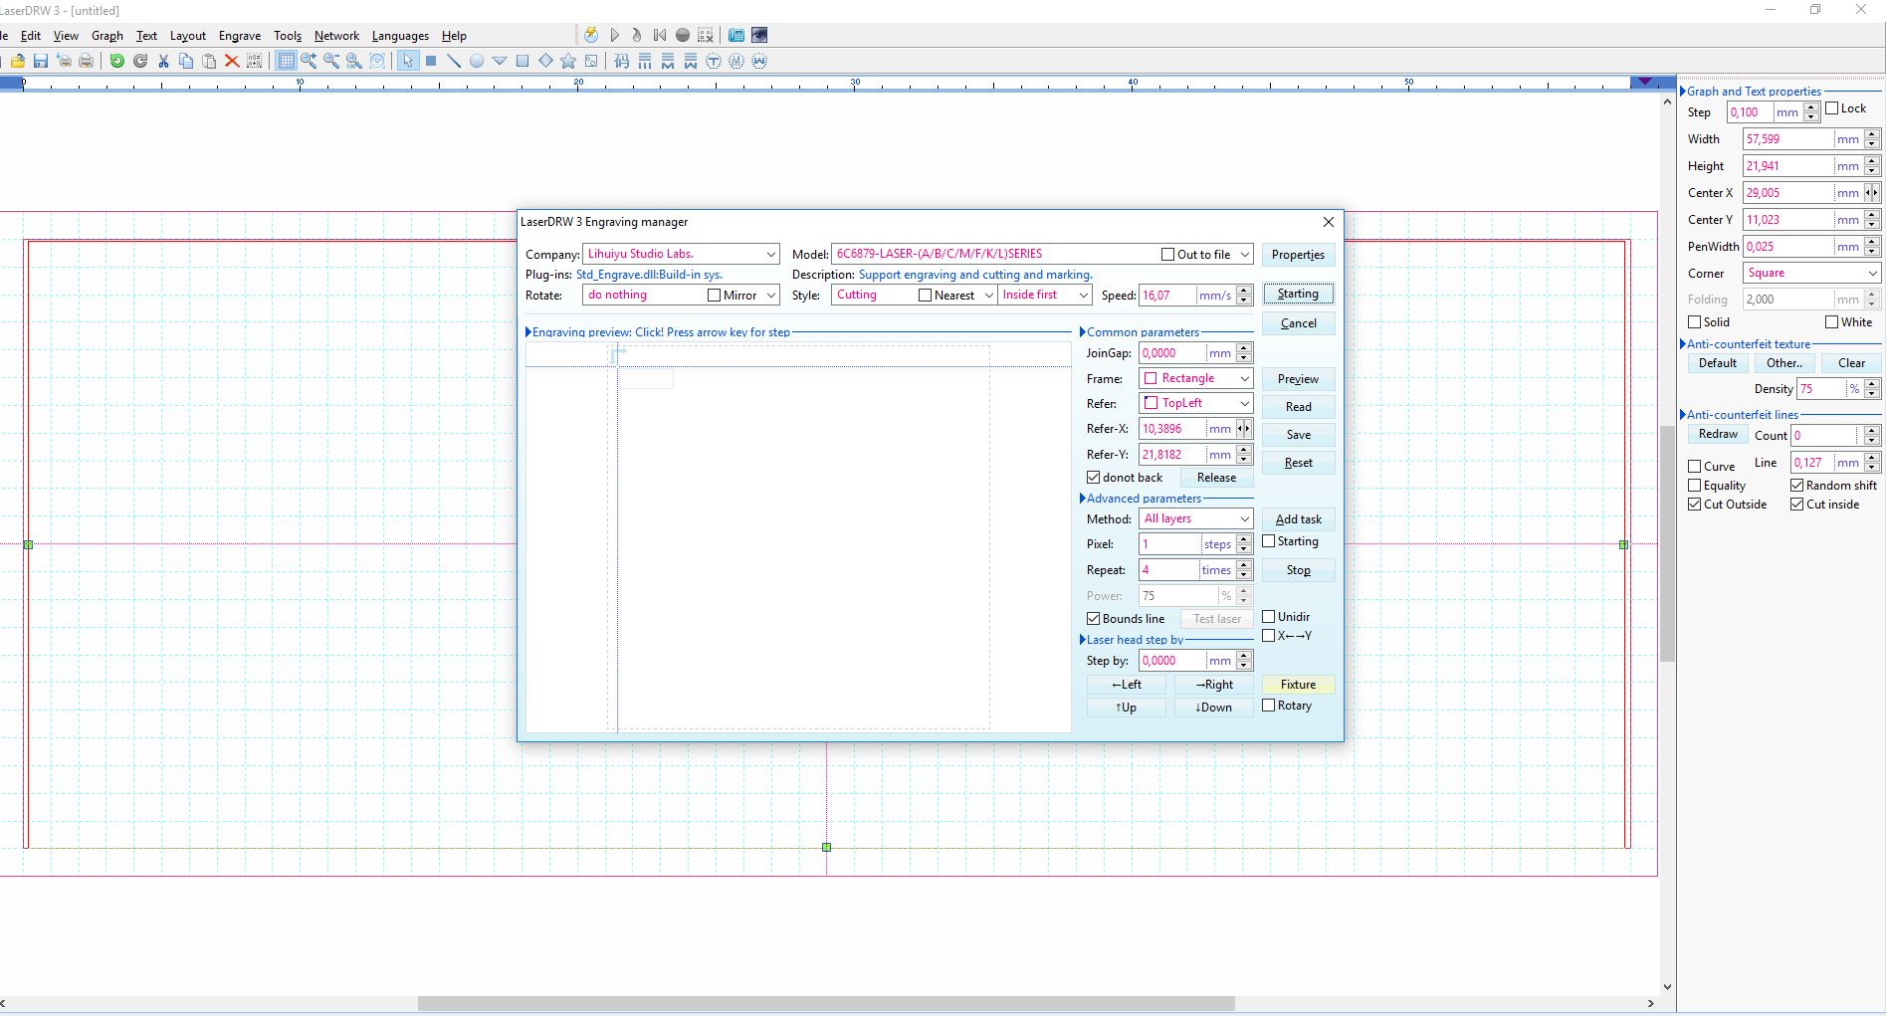Select the Star shape tool
This screenshot has width=1886, height=1016.
[x=568, y=61]
